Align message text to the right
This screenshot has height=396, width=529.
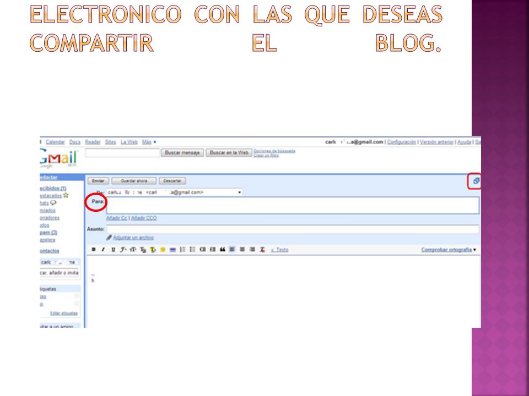(x=252, y=250)
